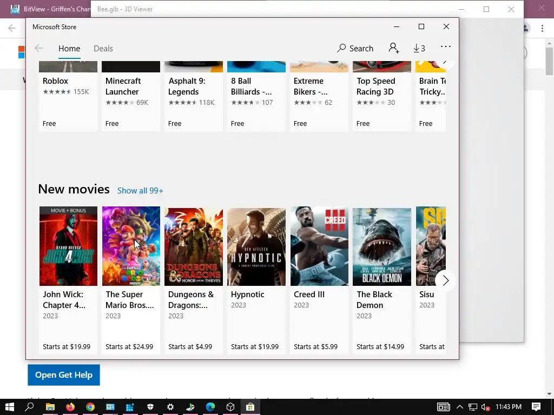Screen dimensions: 554x415
Task: Click the browser back arrow behind the Store
Action: tap(12, 28)
